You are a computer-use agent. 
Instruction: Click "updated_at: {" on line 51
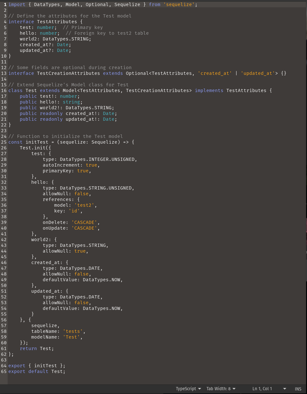point(50,291)
